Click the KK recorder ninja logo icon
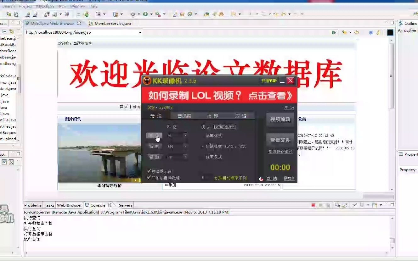The height and width of the screenshot is (261, 418). (x=147, y=81)
